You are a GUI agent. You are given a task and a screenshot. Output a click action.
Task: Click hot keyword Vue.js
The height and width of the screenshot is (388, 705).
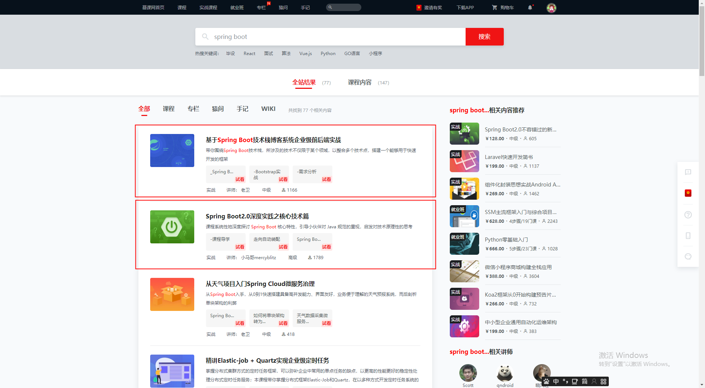(305, 54)
